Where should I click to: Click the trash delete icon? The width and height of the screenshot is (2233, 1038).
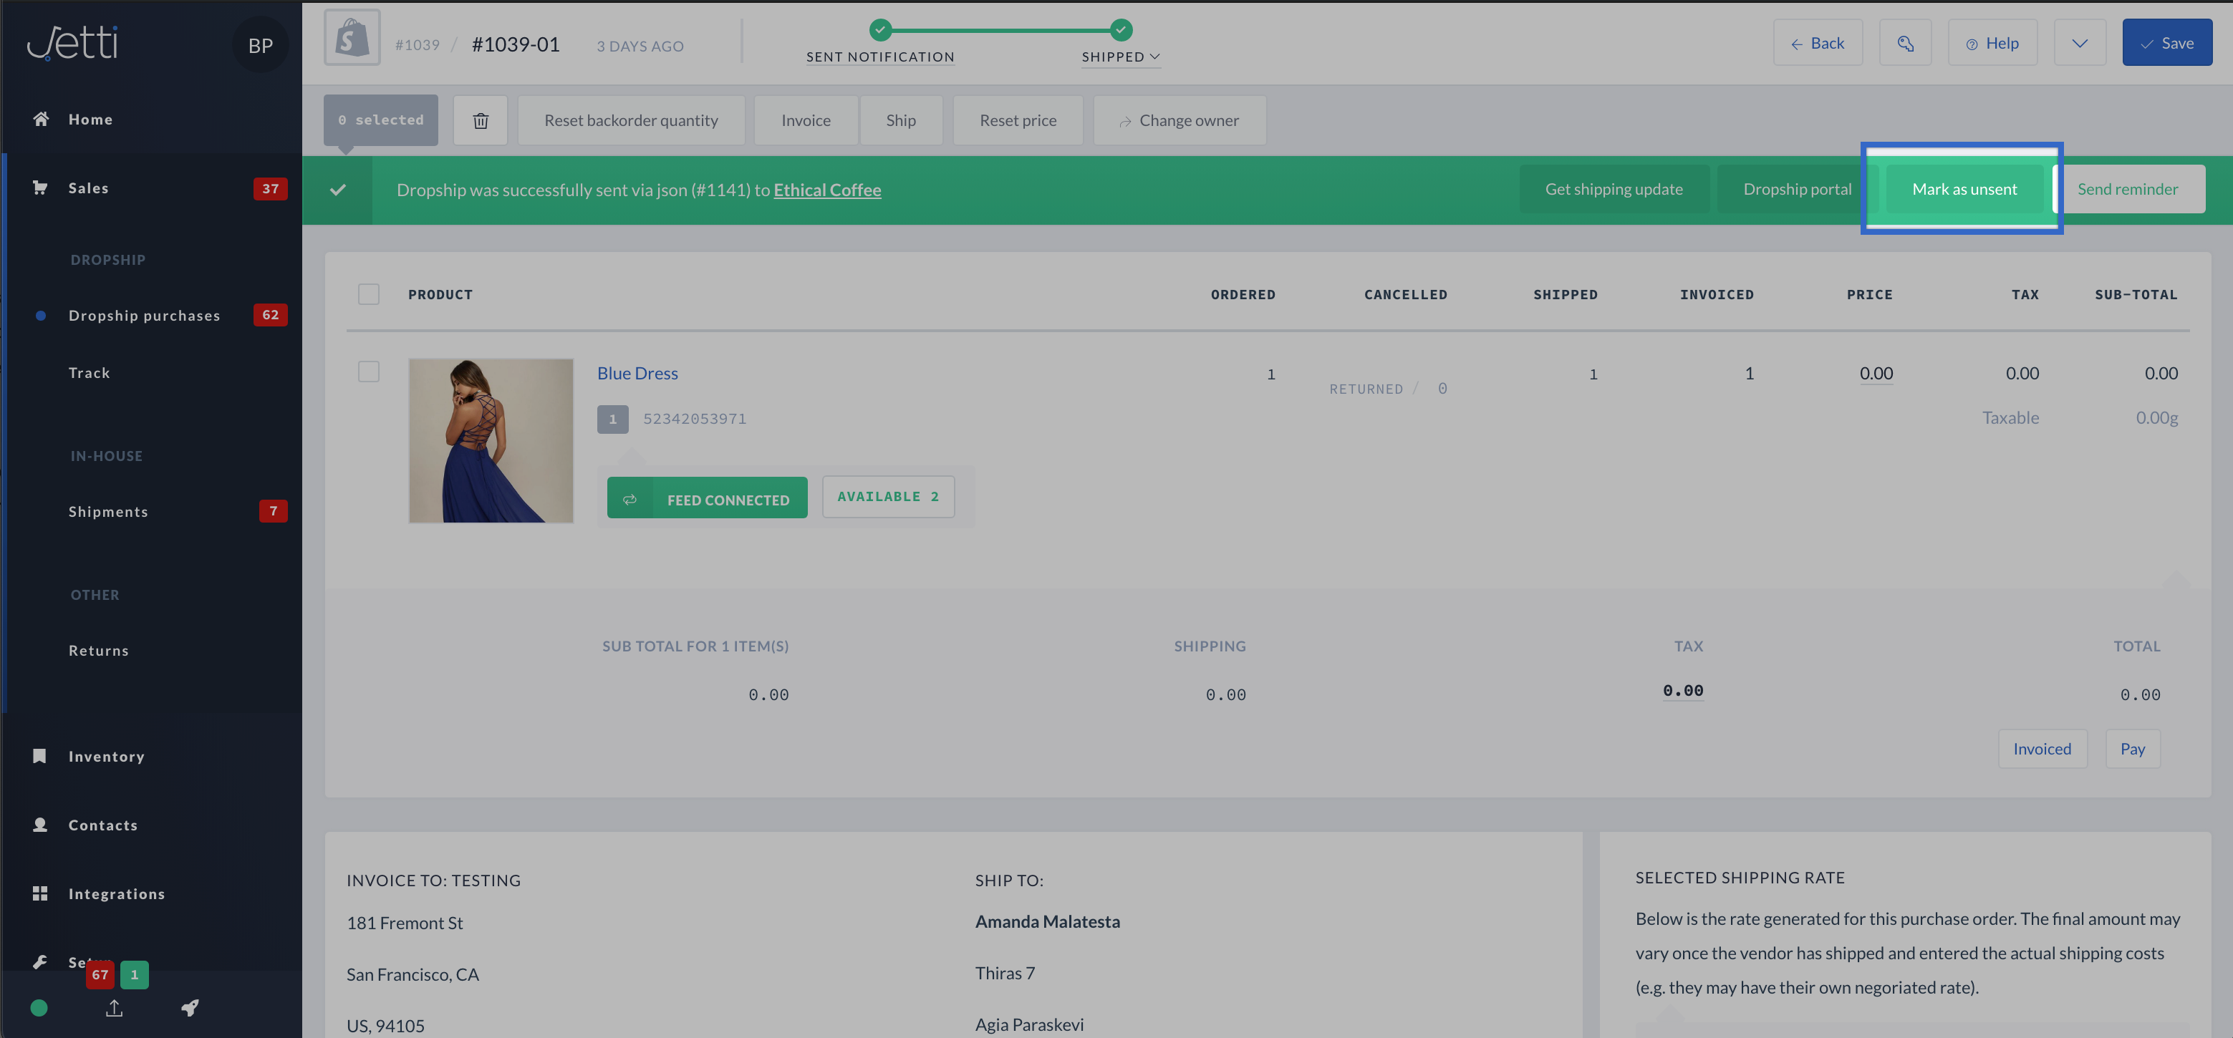point(481,120)
